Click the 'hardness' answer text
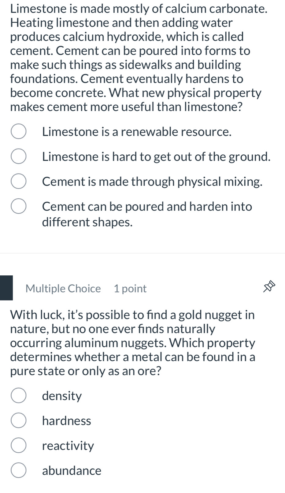285x493 pixels. coord(66,421)
